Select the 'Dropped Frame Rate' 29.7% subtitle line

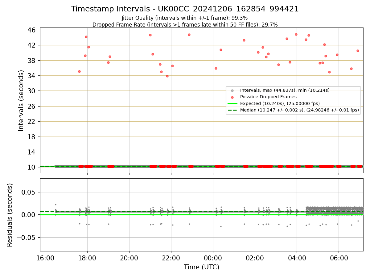(185, 25)
